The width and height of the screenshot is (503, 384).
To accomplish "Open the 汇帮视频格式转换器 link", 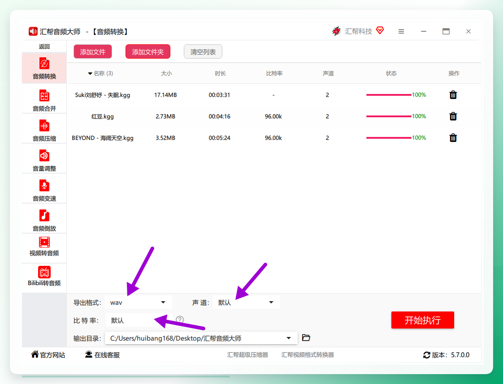I will 308,355.
